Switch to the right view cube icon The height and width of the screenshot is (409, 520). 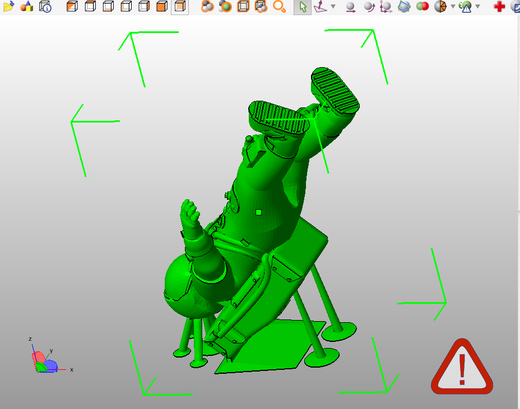144,6
